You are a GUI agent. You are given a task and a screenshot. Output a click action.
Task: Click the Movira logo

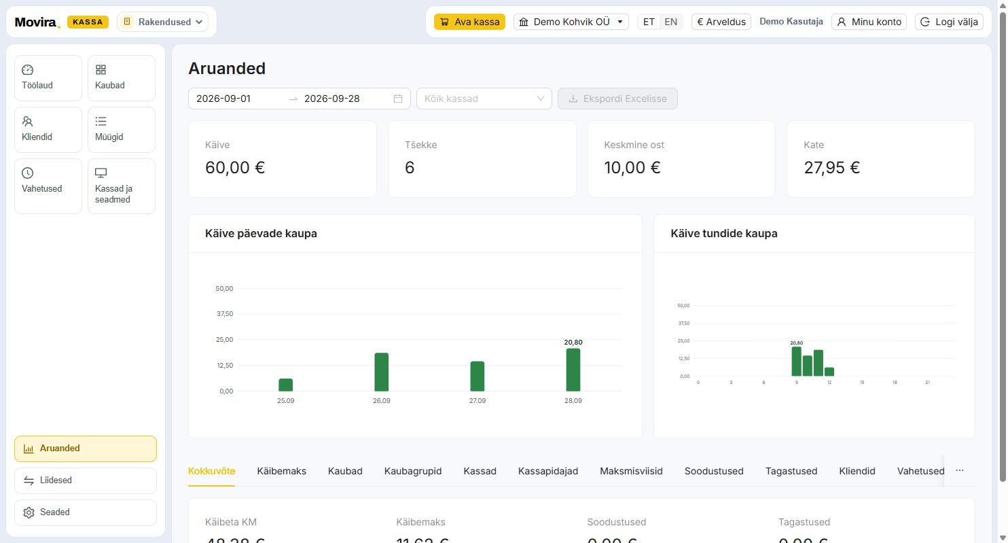pyautogui.click(x=37, y=22)
